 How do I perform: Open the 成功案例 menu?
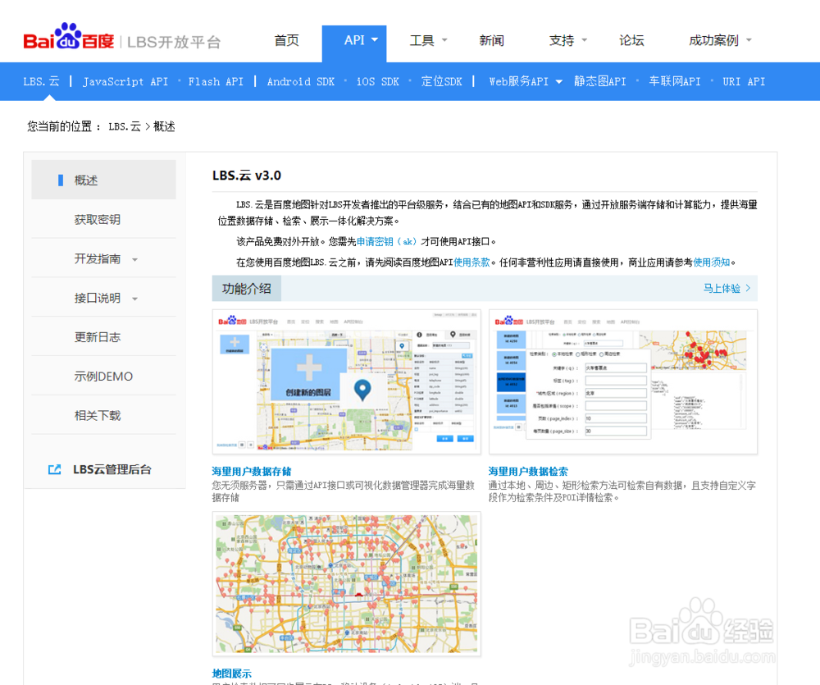pyautogui.click(x=714, y=40)
